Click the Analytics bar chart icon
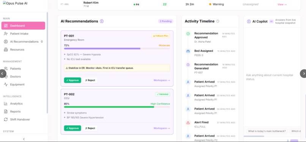This screenshot has width=306, height=142. [x=6, y=103]
